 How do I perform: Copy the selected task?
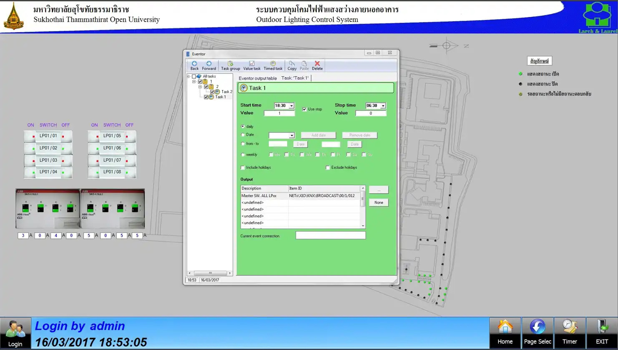pyautogui.click(x=292, y=65)
